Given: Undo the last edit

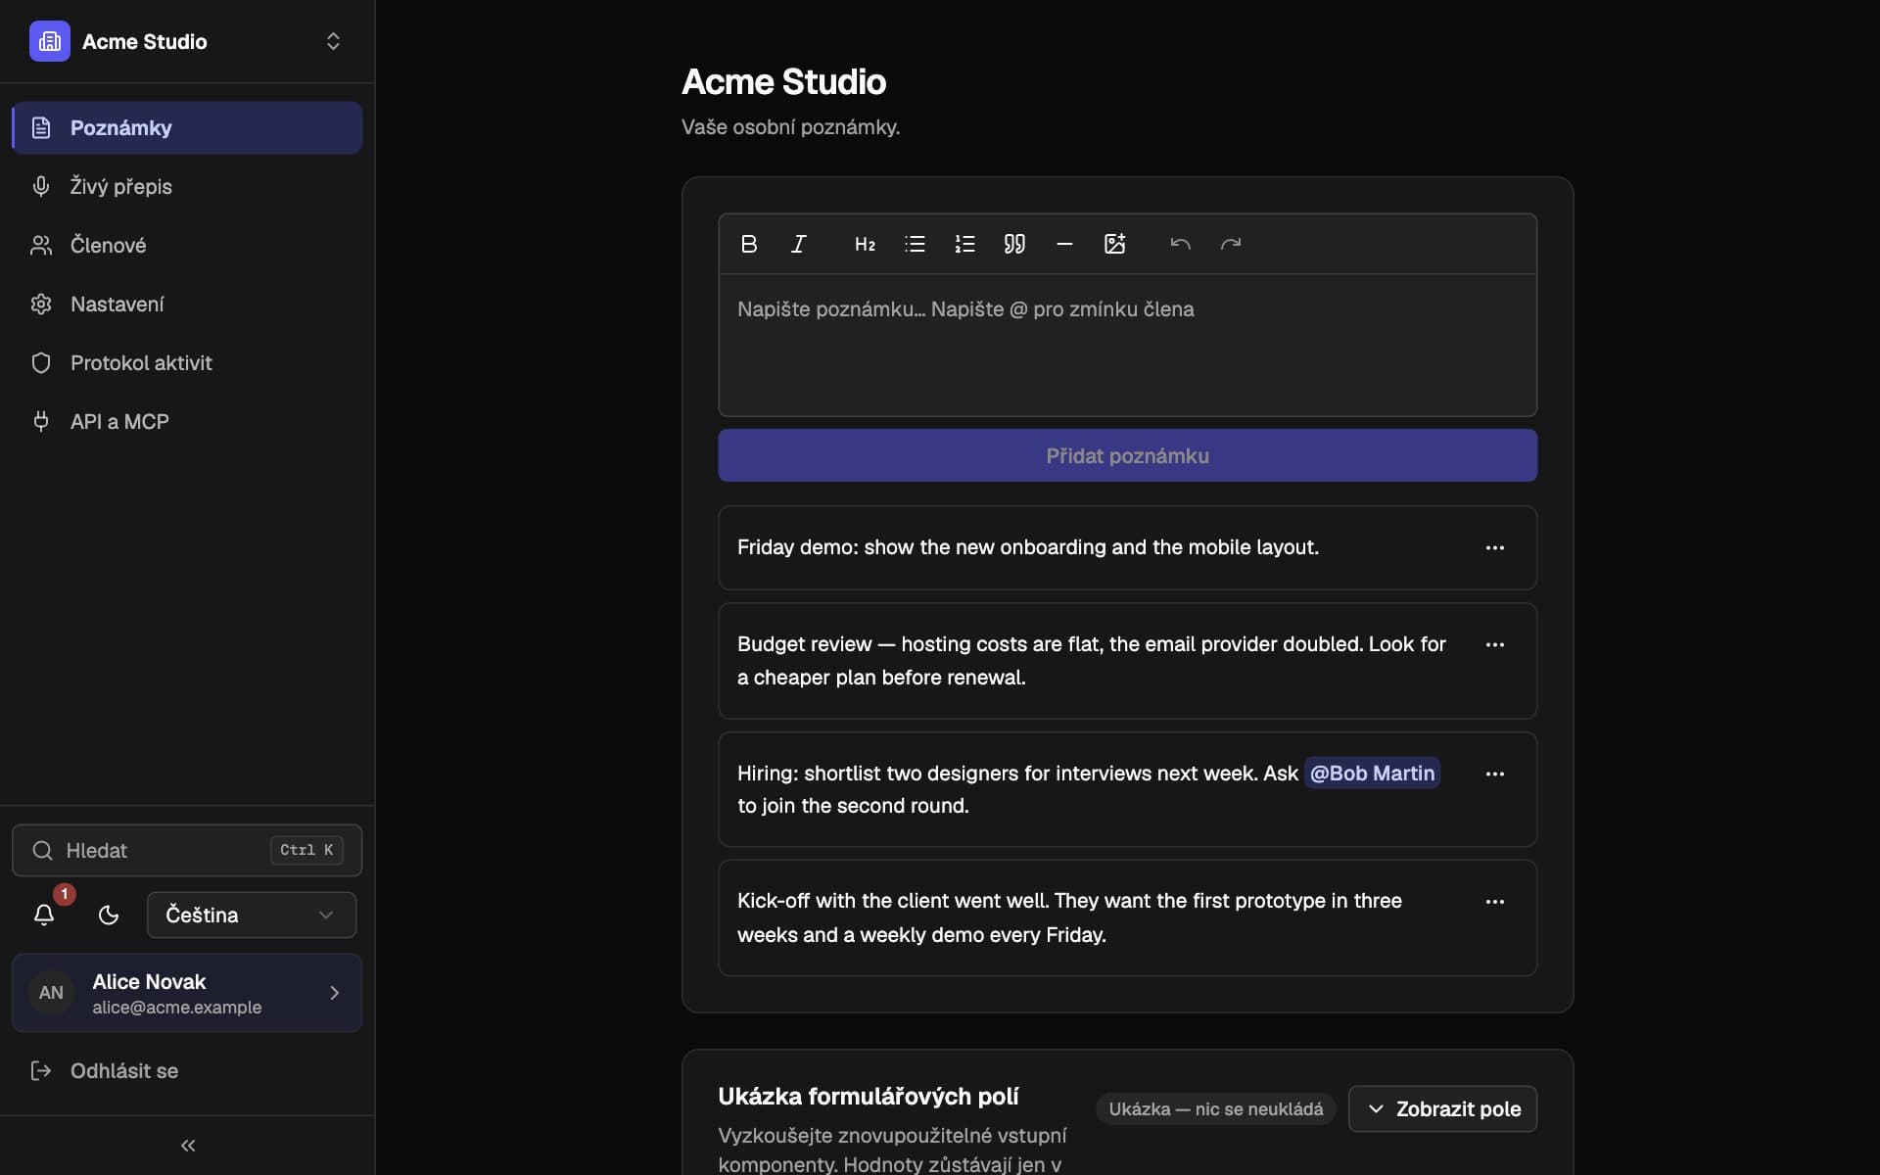Looking at the screenshot, I should point(1180,244).
